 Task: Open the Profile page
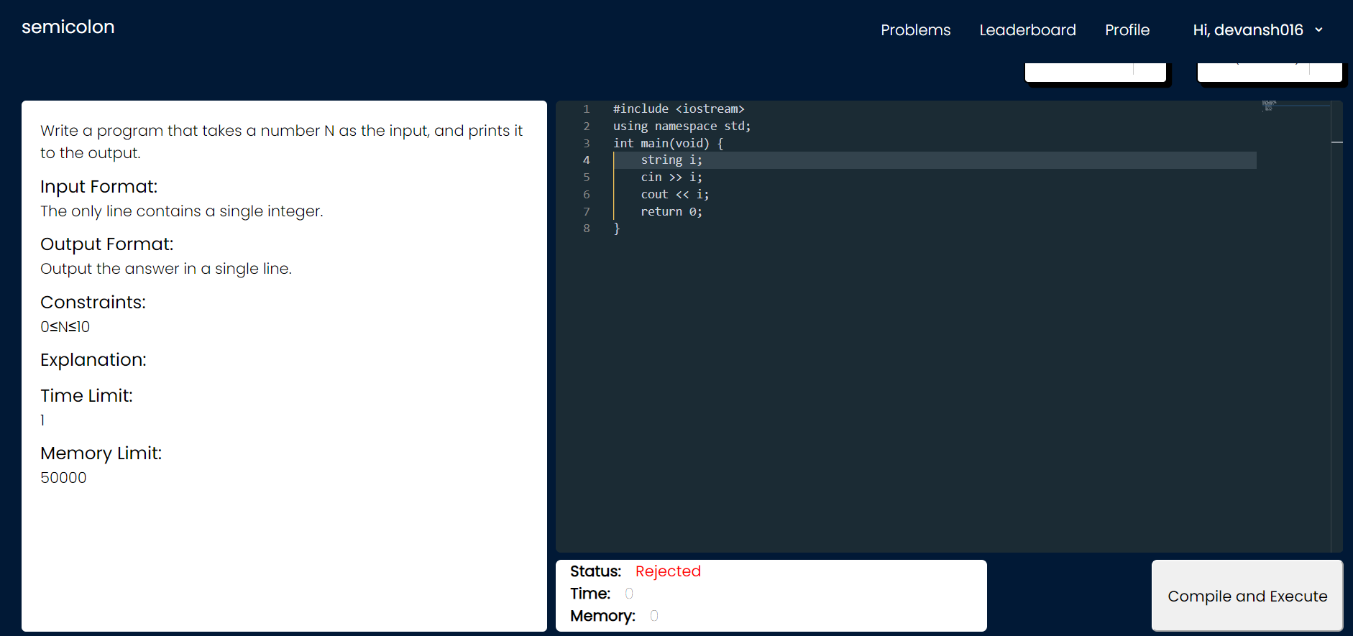coord(1127,30)
